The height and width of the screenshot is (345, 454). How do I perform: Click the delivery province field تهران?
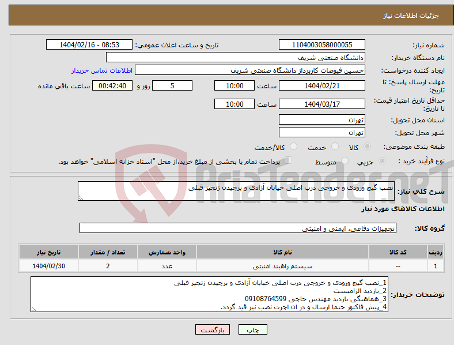[x=321, y=120]
